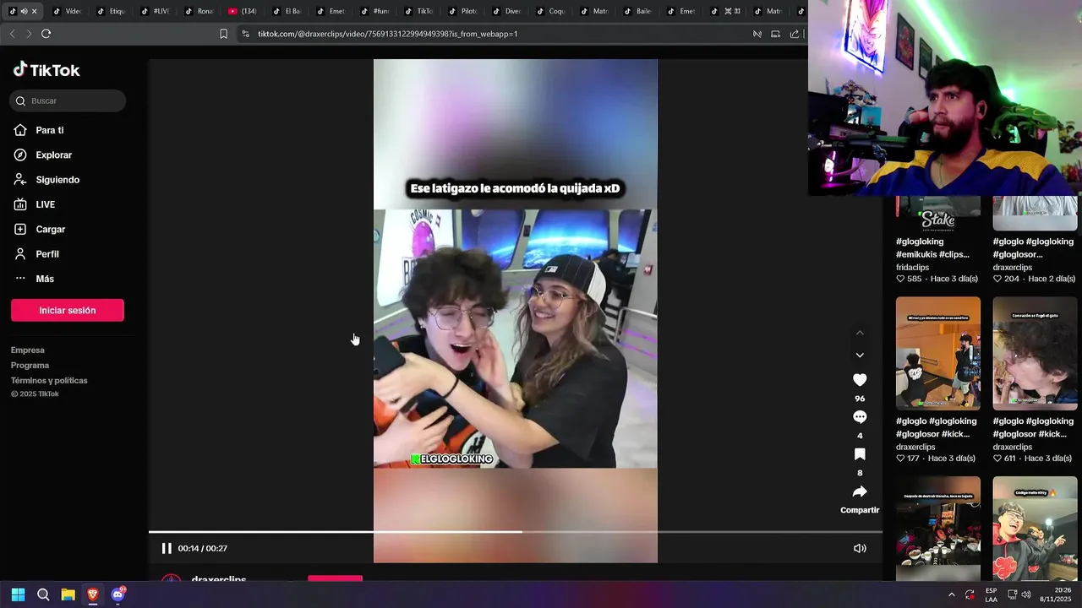Image resolution: width=1082 pixels, height=608 pixels.
Task: Go forward with browser forward arrow
Action: [x=29, y=34]
